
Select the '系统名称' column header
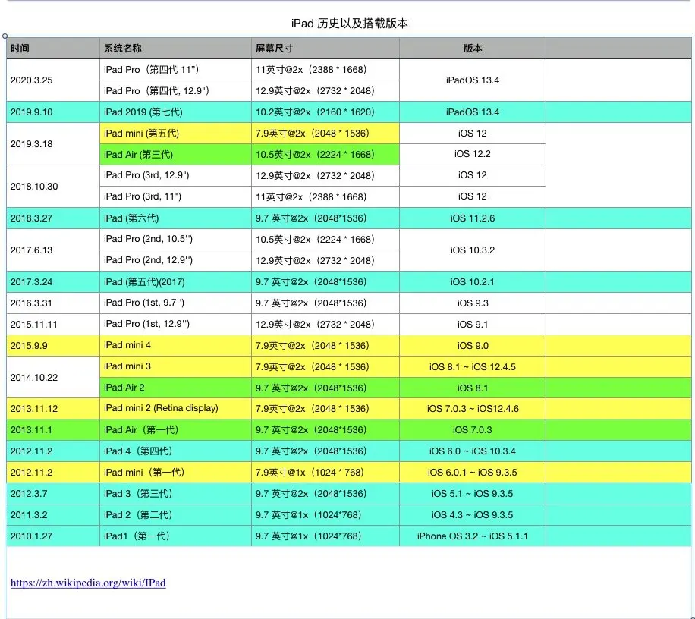coord(175,48)
